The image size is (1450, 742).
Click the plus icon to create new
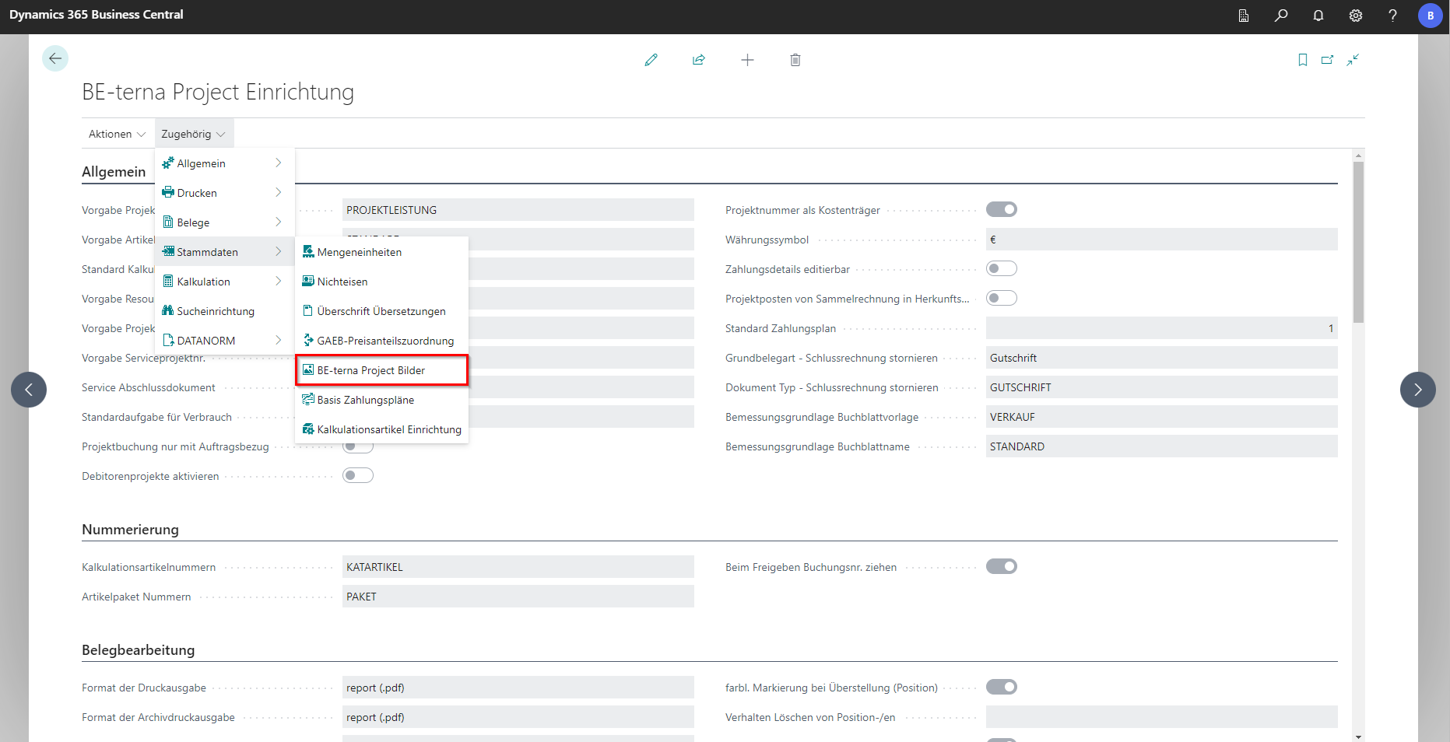click(747, 60)
